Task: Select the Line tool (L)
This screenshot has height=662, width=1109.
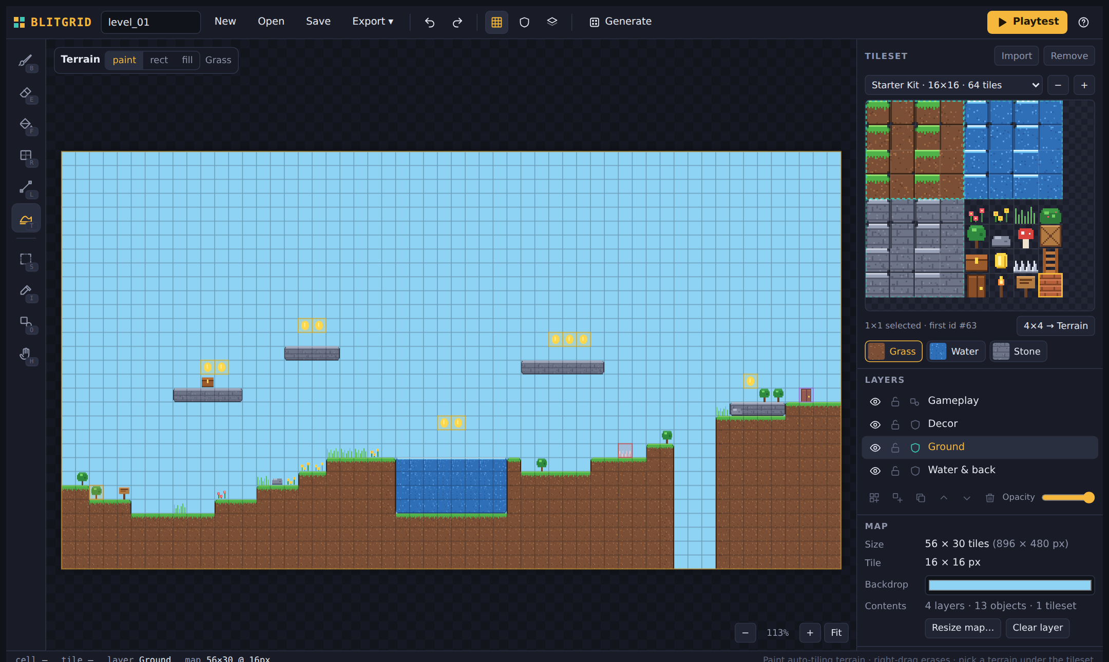Action: point(26,187)
